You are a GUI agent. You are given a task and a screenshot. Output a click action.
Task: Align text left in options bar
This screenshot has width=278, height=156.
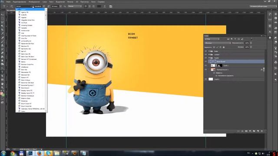[86, 6]
